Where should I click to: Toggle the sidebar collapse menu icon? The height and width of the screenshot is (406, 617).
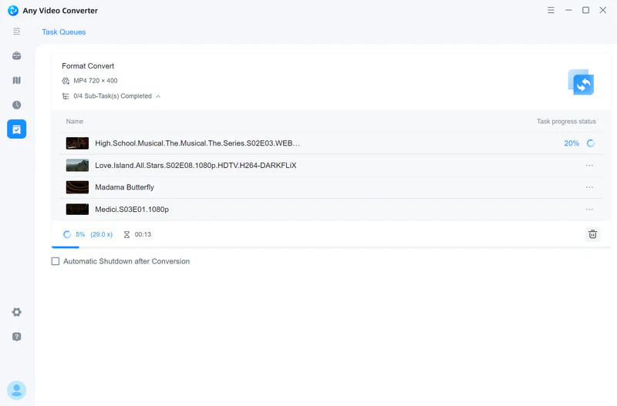point(17,32)
